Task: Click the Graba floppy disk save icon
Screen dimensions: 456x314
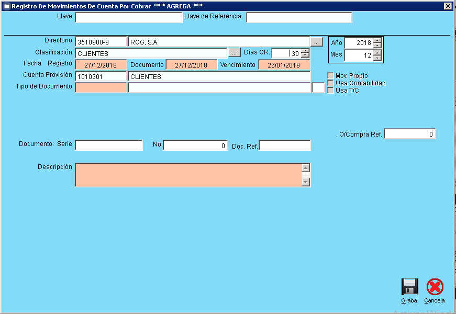Action: click(x=409, y=287)
